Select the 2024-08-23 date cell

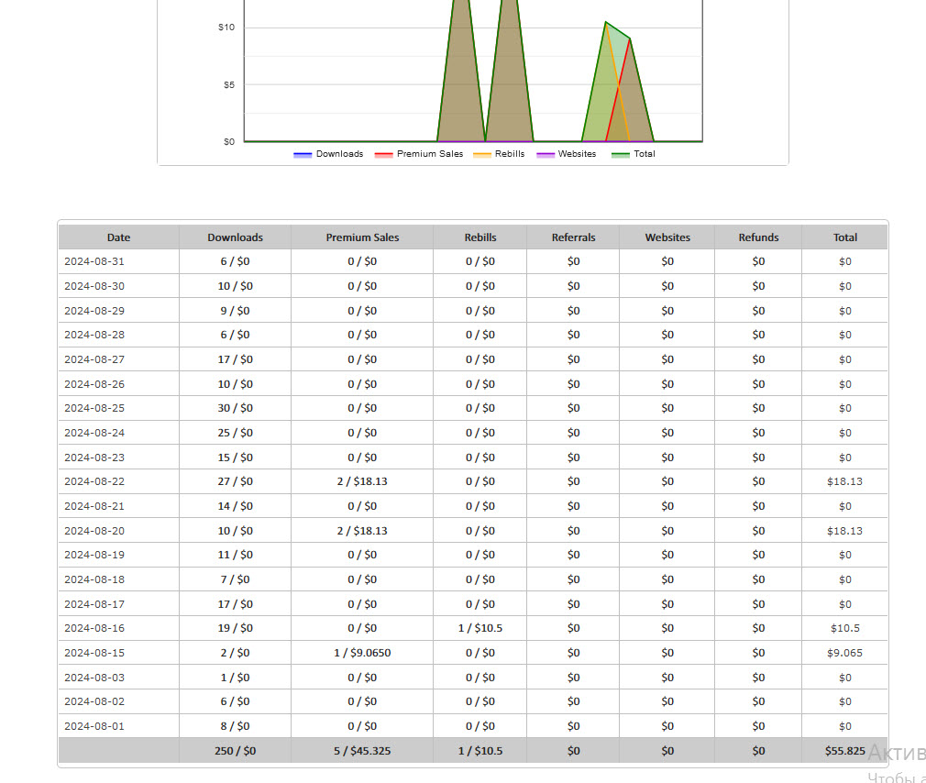[x=118, y=458]
